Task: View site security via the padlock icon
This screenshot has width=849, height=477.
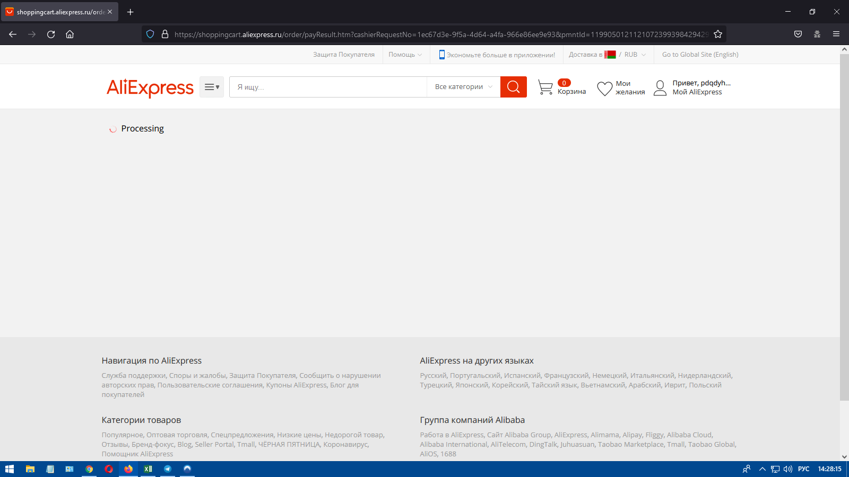Action: click(x=165, y=34)
